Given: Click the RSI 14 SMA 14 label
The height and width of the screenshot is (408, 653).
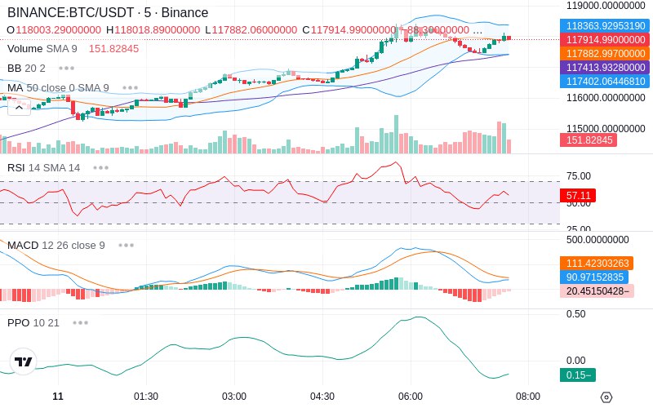Looking at the screenshot, I should point(44,168).
